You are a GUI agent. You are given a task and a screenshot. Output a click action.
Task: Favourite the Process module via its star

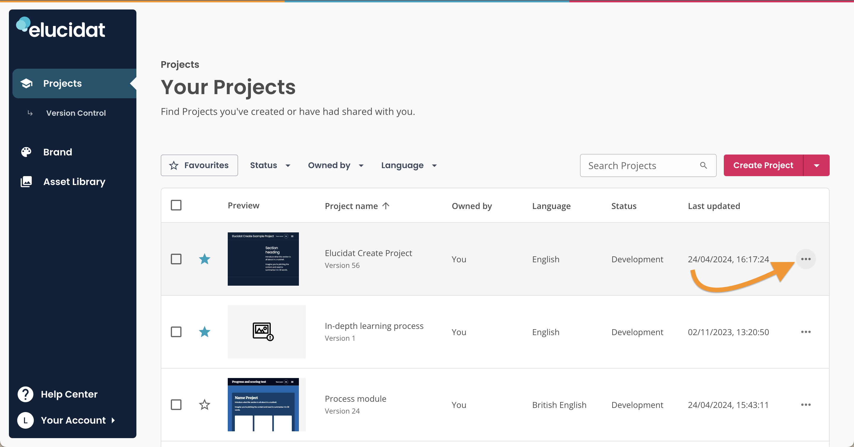tap(205, 405)
